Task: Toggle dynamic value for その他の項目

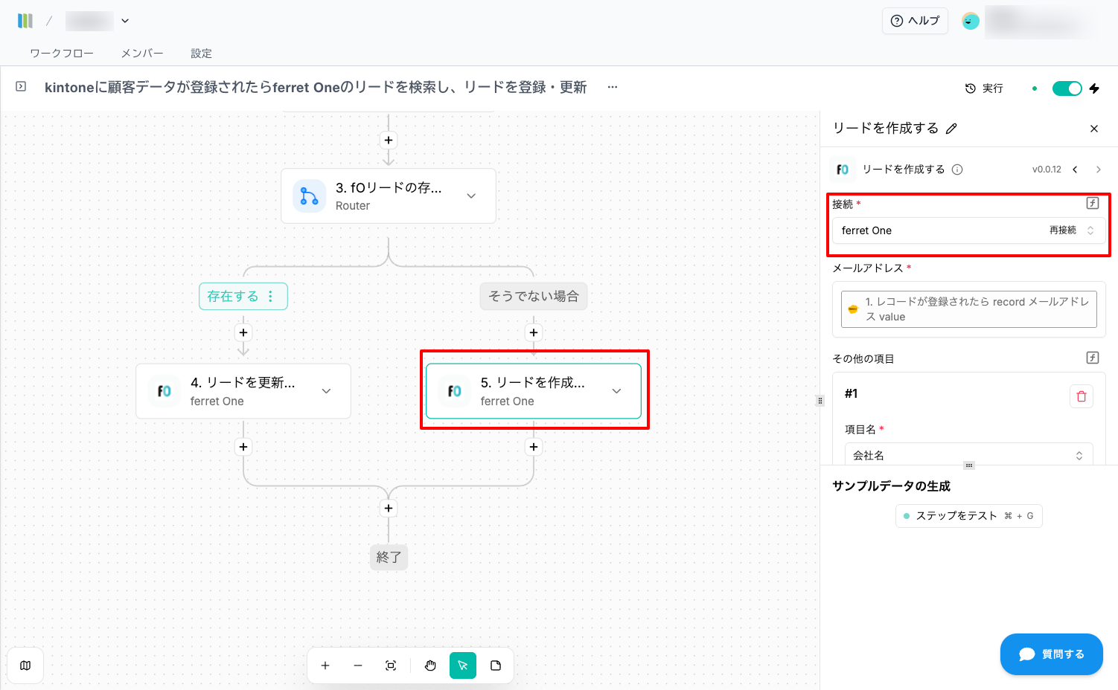Action: 1092,358
